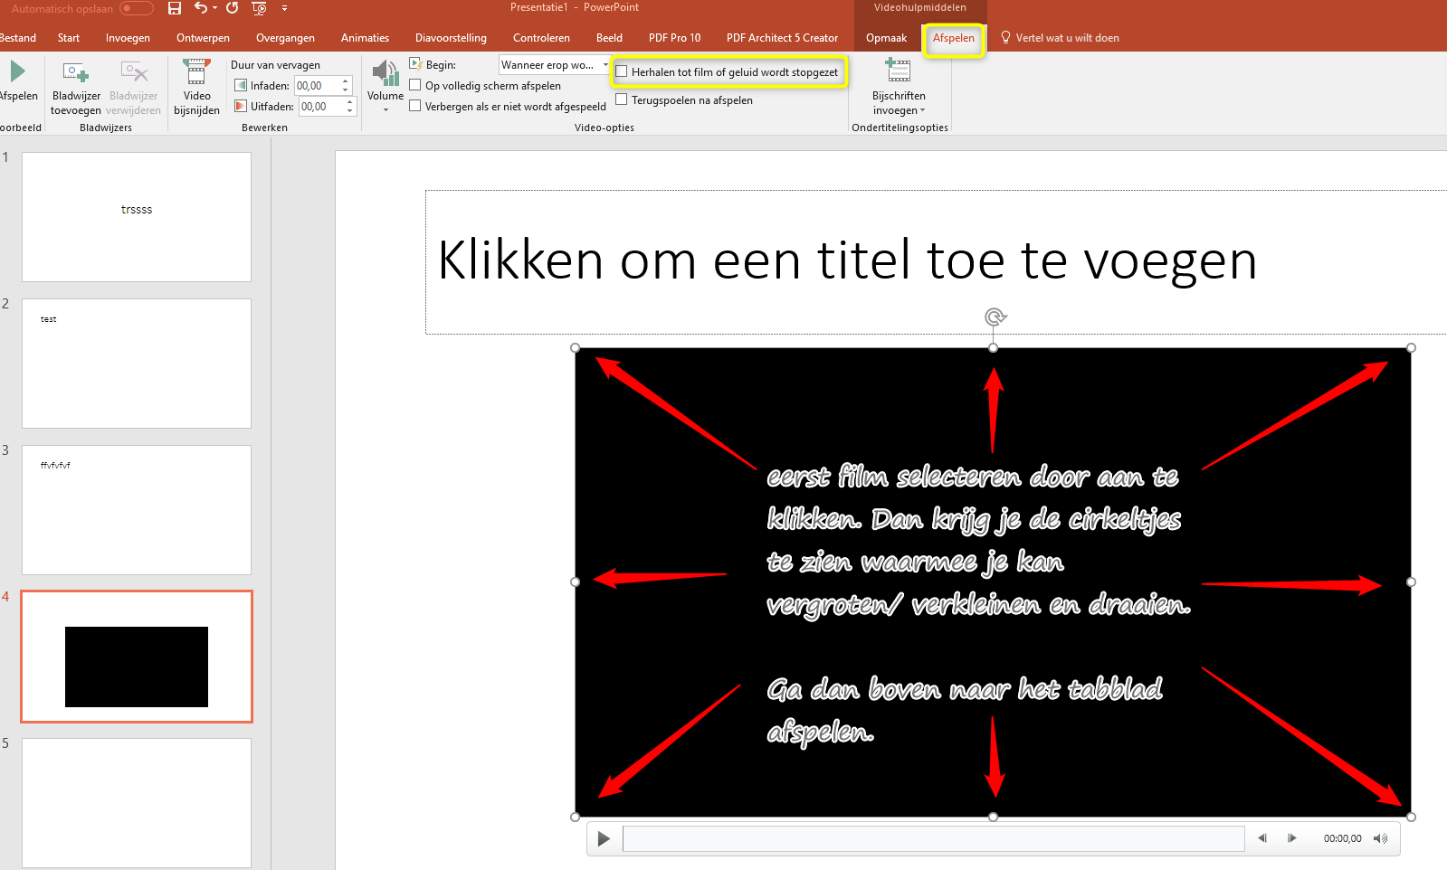Image resolution: width=1447 pixels, height=870 pixels.
Task: Click Bladwijzer verwijderen icon
Action: (x=134, y=72)
